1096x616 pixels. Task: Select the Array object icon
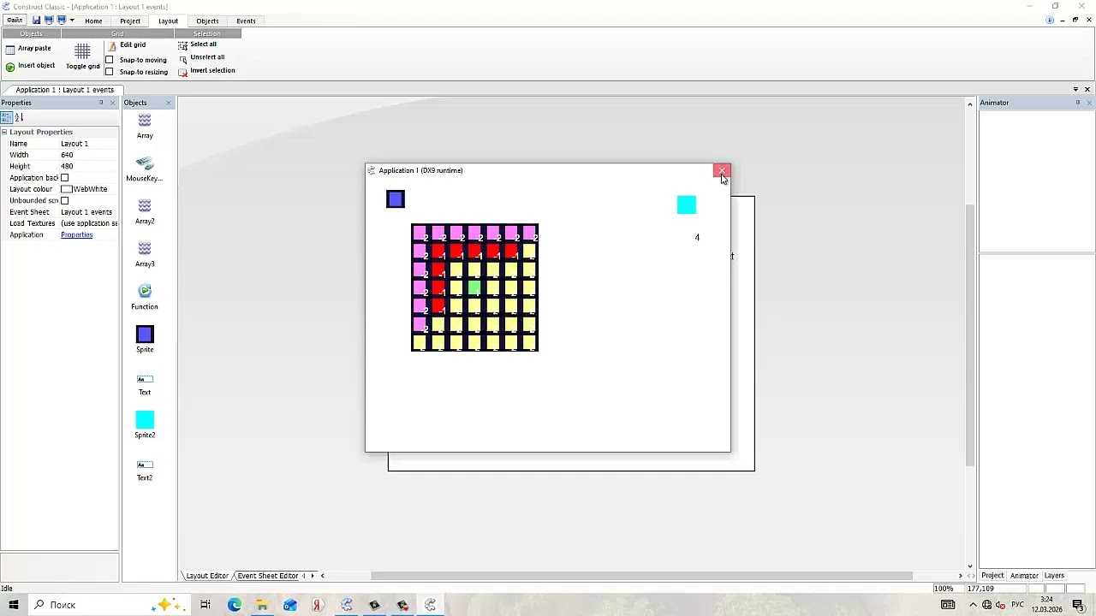[x=145, y=121]
